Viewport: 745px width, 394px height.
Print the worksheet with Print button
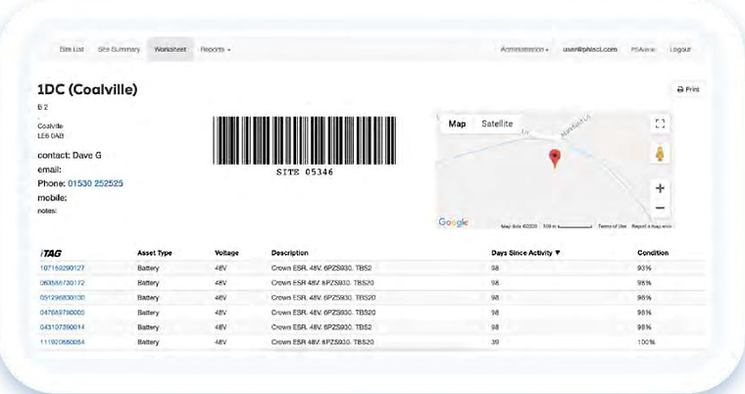[x=688, y=89]
